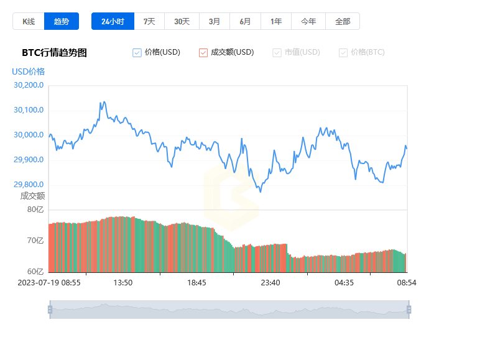Select 今年 year-to-date range
Image resolution: width=485 pixels, height=350 pixels.
(x=308, y=21)
